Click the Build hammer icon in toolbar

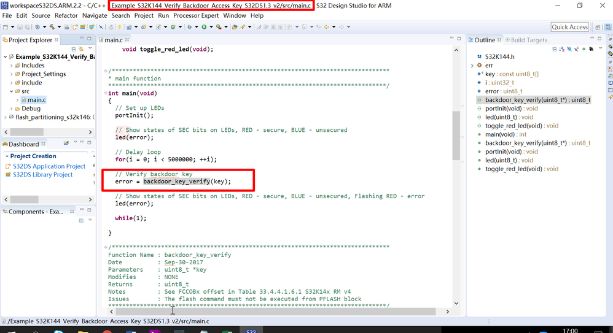52,27
